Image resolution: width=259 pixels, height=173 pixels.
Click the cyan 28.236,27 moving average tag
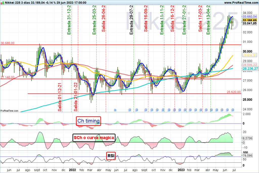[250, 69]
